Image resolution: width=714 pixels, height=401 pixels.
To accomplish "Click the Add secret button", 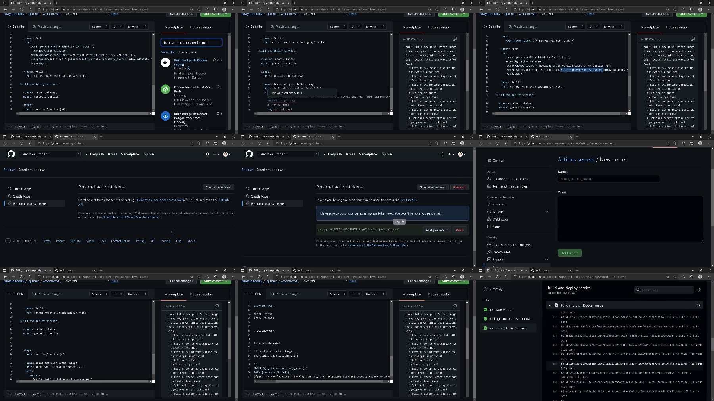I will (570, 253).
